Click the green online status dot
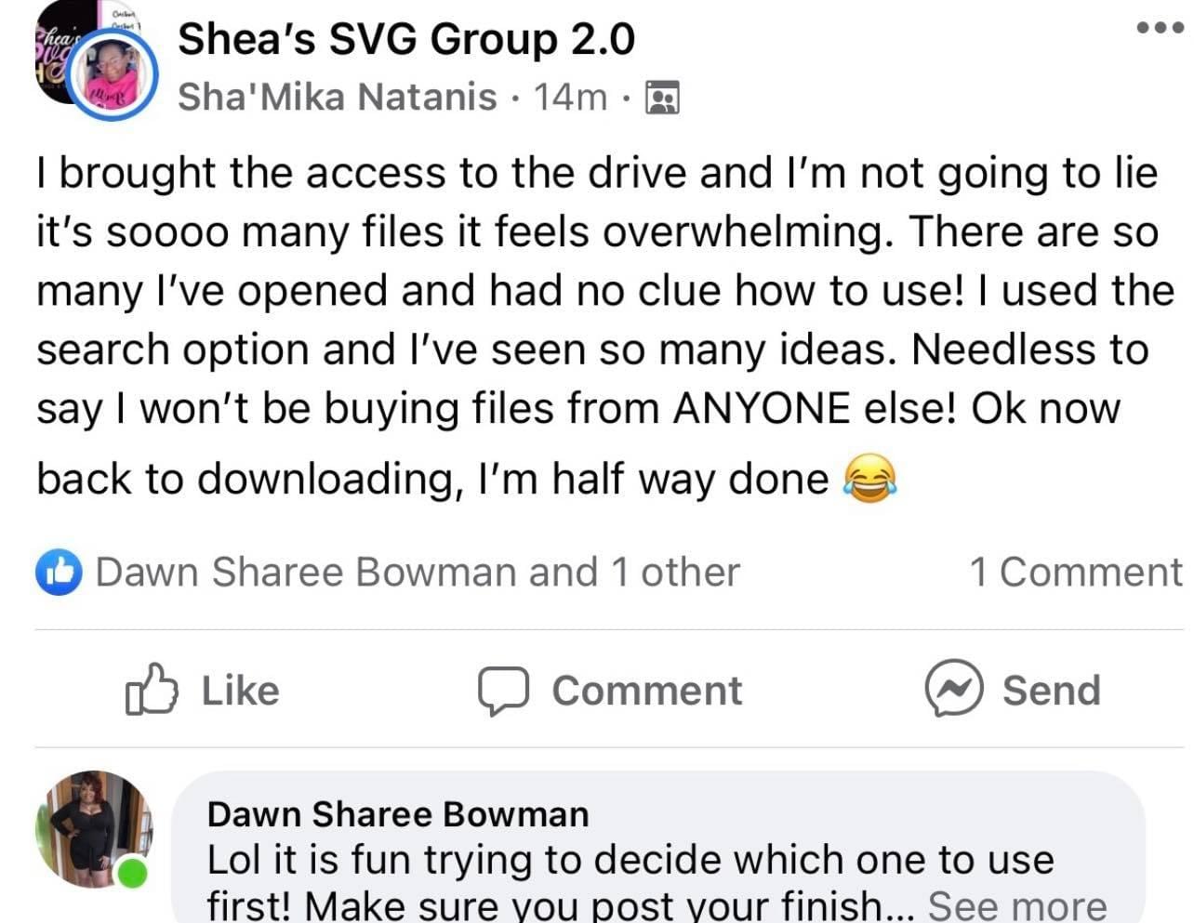The image size is (1194, 923). [x=133, y=874]
